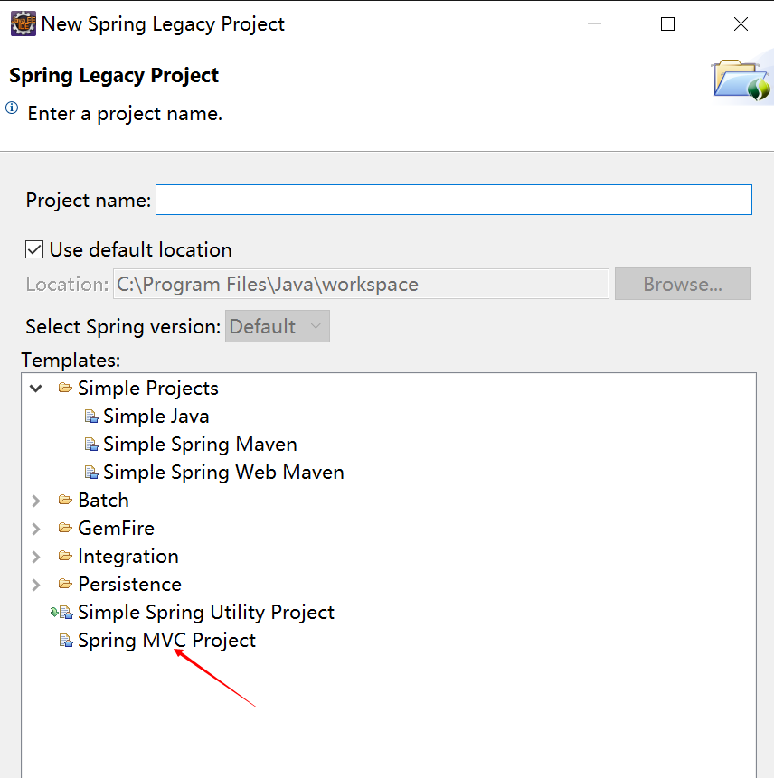Click the Spring MVC Project template icon
774x778 pixels.
tap(66, 640)
